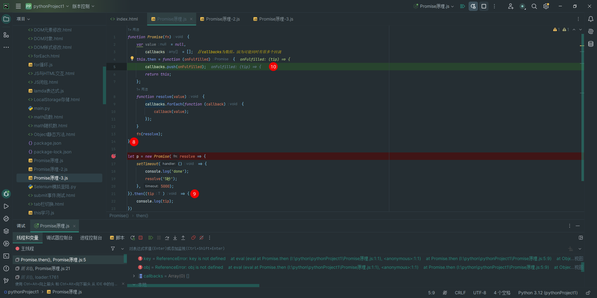Open the Structure tool window icon

tap(6, 35)
